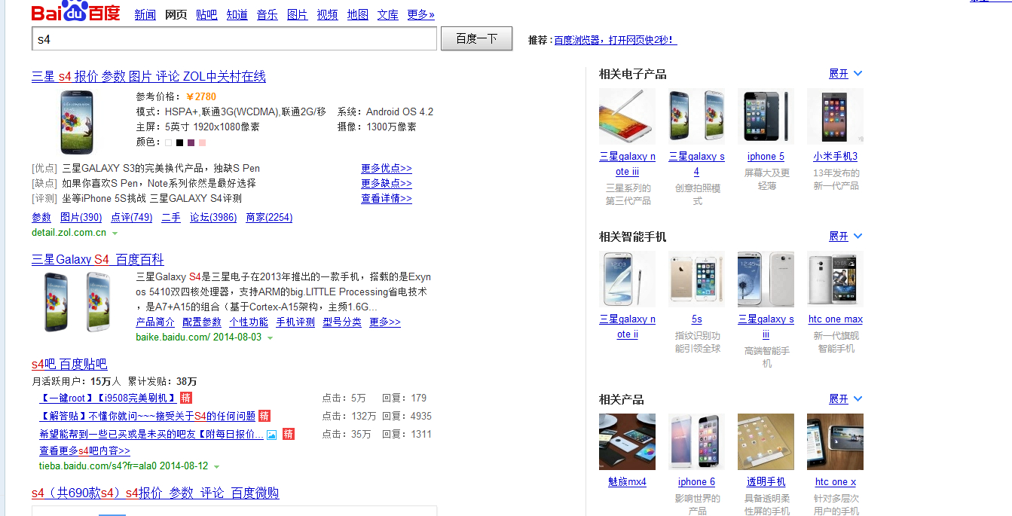Viewport: 1012px width, 516px height.
Task: Open 产品简介 link in baike result
Action: 155,322
